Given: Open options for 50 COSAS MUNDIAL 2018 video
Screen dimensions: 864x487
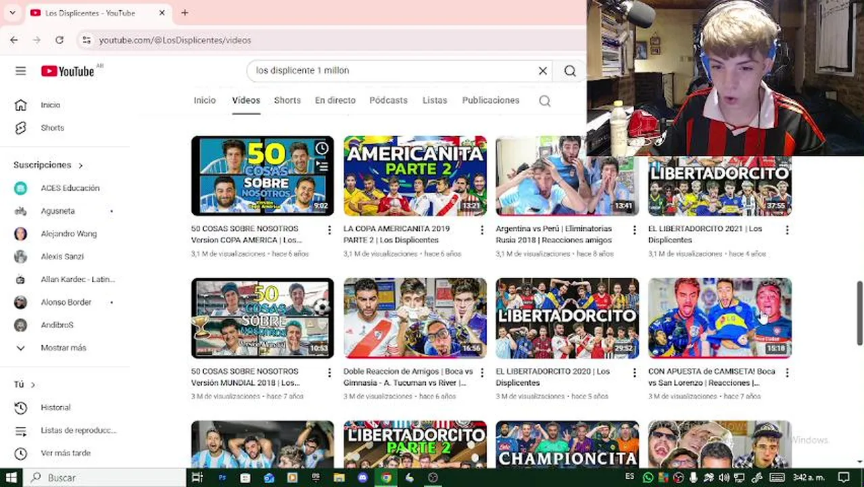Looking at the screenshot, I should [329, 373].
